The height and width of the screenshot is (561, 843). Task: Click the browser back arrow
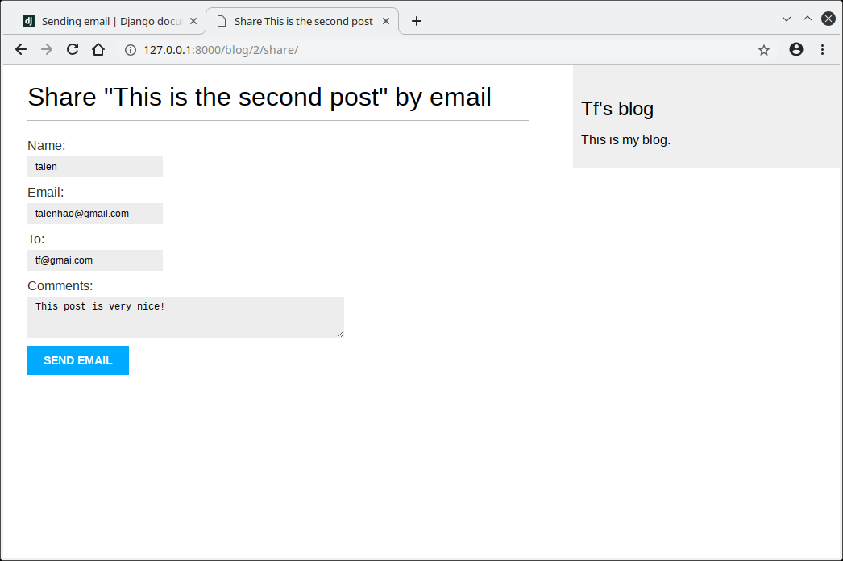(x=21, y=50)
